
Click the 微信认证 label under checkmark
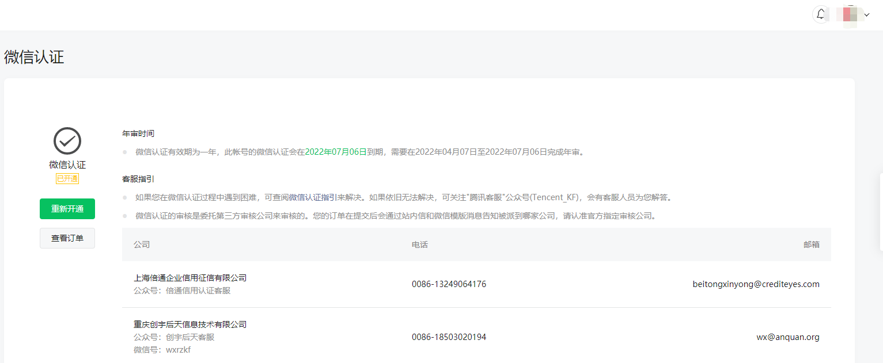[67, 165]
